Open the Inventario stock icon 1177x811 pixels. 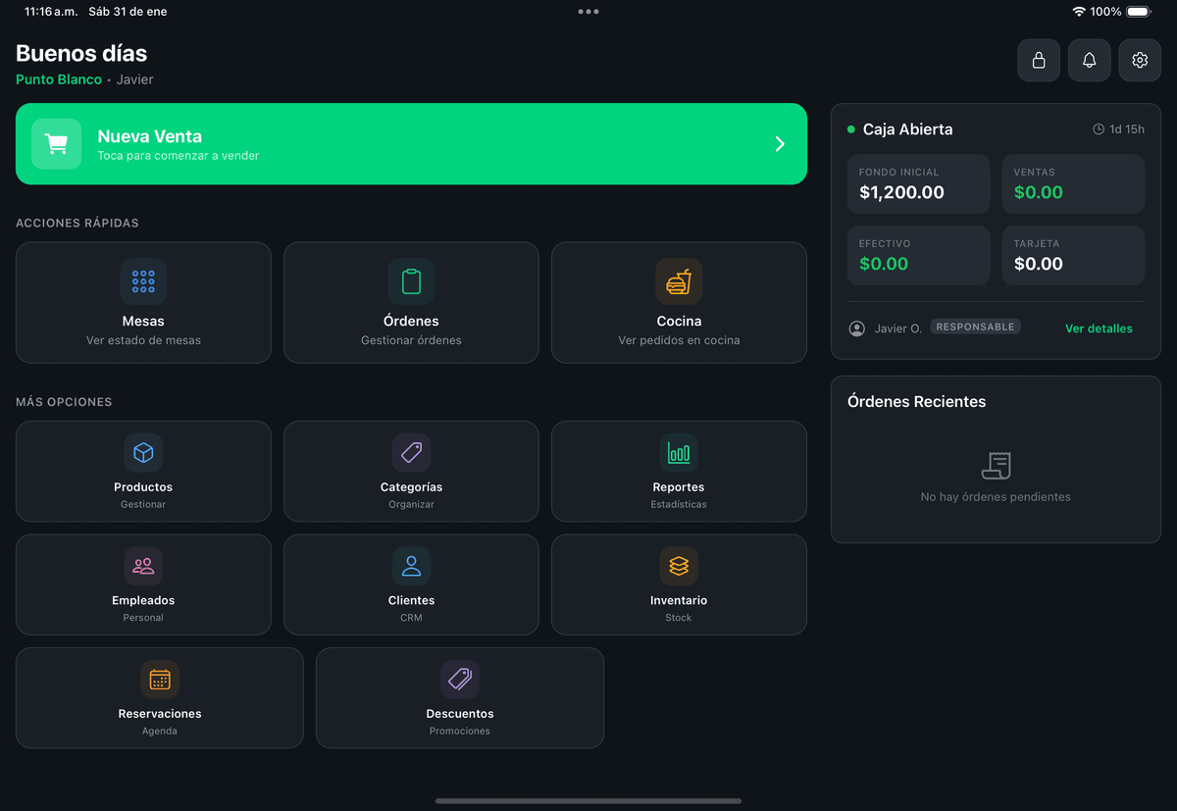pos(679,565)
